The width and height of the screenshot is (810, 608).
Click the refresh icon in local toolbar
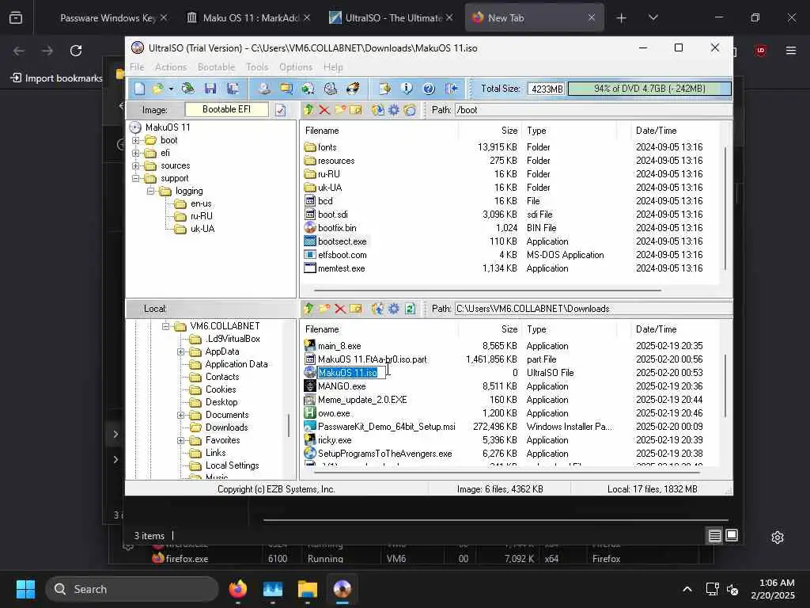click(410, 309)
